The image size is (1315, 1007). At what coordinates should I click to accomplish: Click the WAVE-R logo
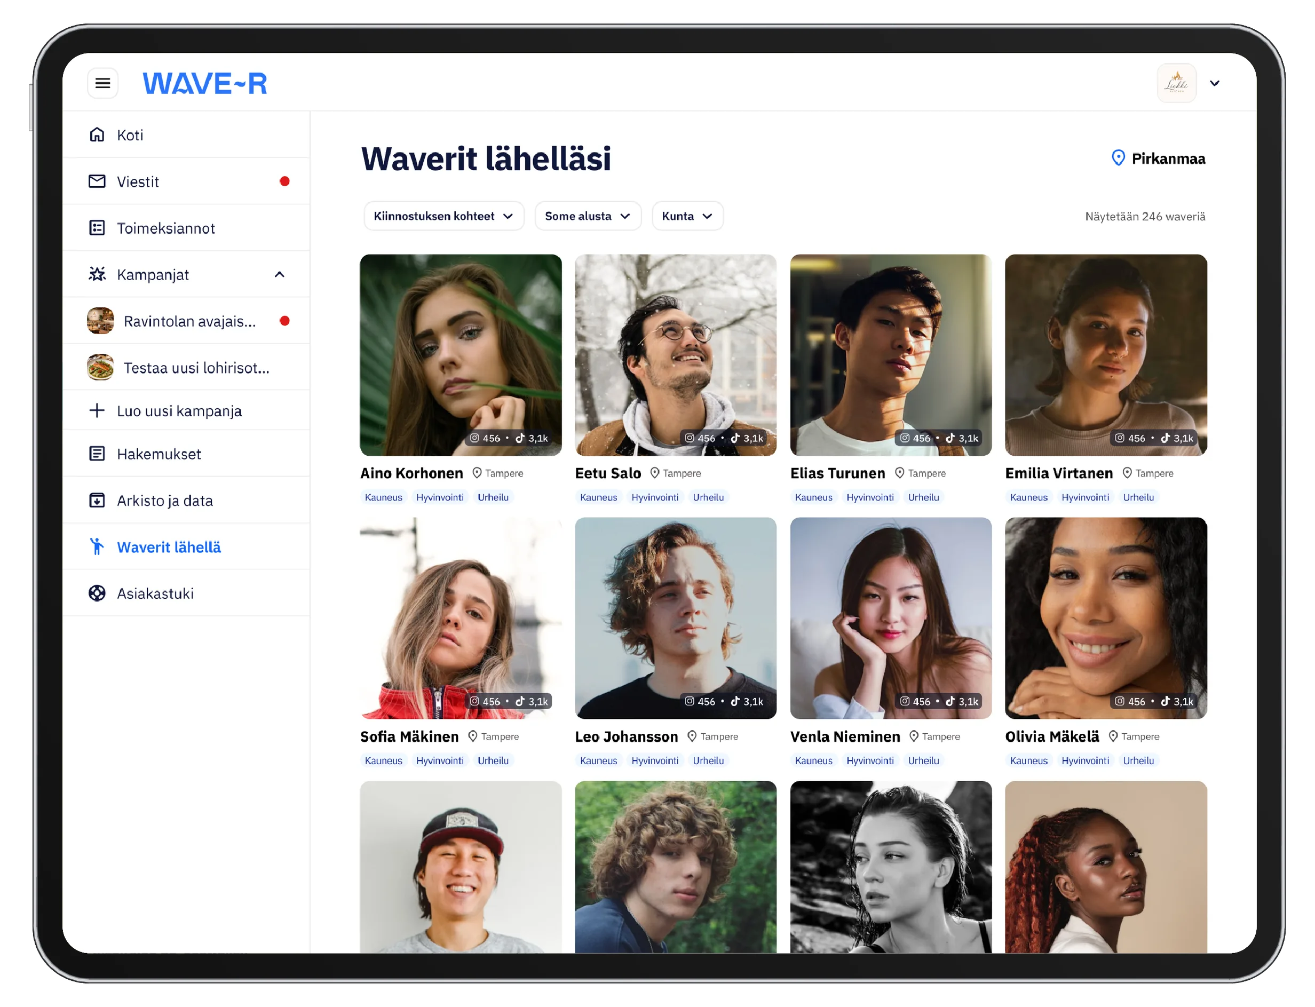(204, 83)
